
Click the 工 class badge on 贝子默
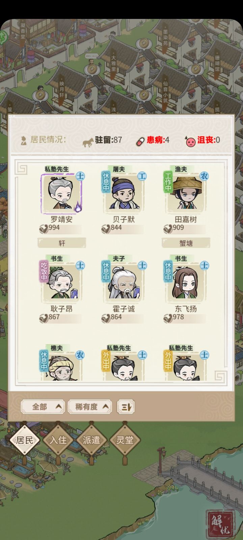click(x=142, y=176)
